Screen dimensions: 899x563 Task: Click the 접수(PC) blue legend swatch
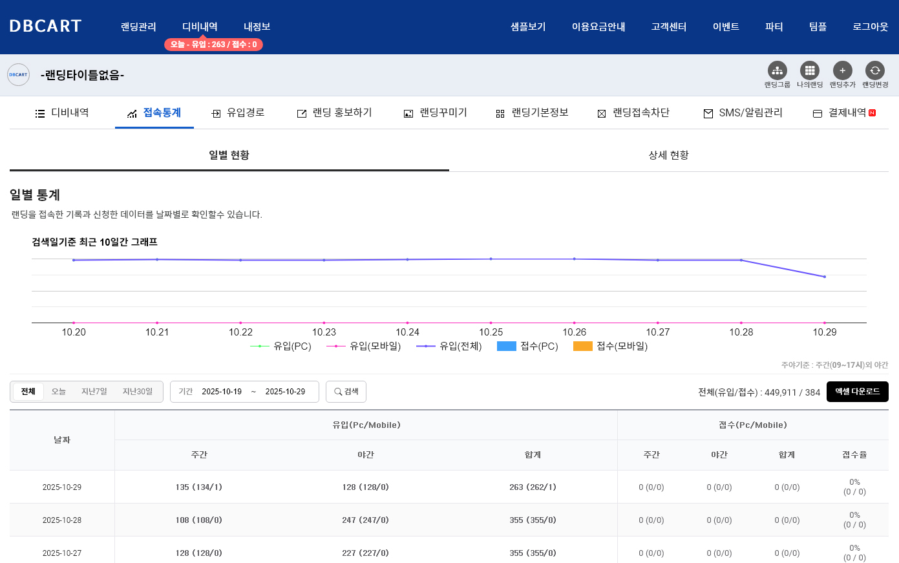(x=507, y=346)
